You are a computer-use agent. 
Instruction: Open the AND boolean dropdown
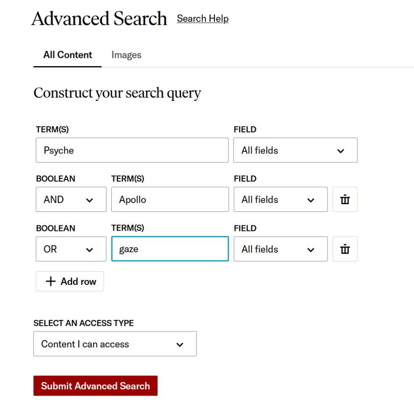point(71,200)
